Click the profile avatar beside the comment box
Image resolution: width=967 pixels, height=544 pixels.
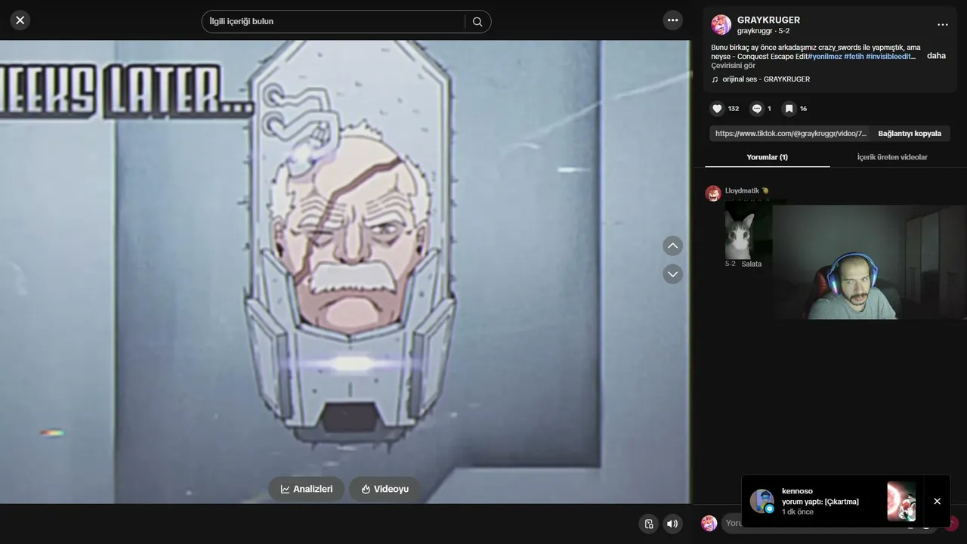[x=709, y=523]
